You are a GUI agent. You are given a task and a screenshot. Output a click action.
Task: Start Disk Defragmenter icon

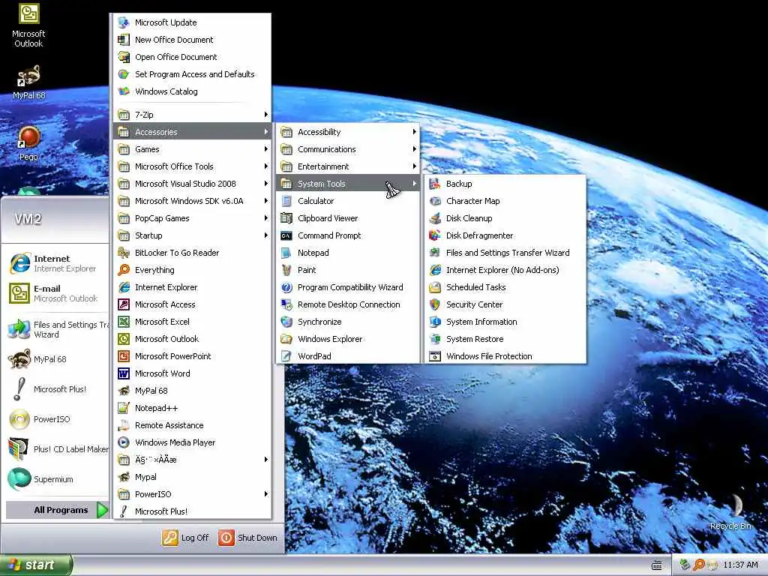pyautogui.click(x=435, y=235)
